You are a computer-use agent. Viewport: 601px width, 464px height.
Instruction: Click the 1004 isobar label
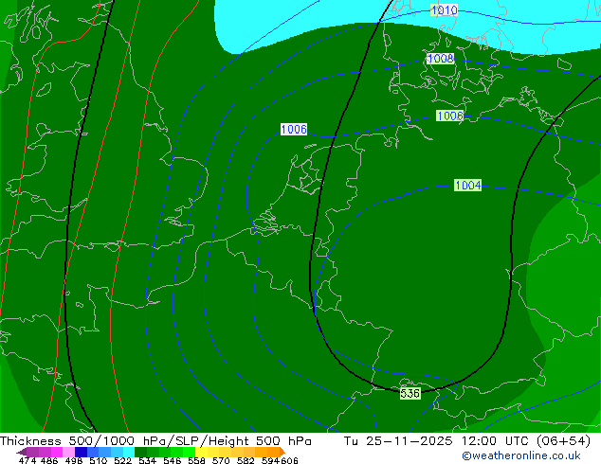click(x=467, y=186)
